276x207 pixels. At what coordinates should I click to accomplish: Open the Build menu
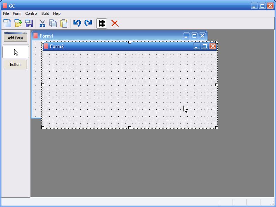[45, 13]
